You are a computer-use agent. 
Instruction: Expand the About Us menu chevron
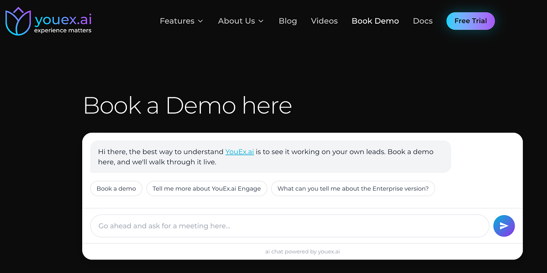click(261, 21)
